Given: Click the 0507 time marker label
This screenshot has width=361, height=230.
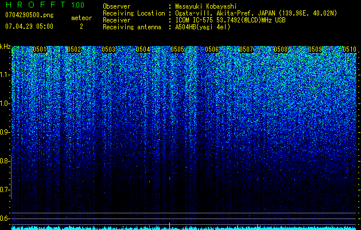Looking at the screenshot, I should click(246, 49).
